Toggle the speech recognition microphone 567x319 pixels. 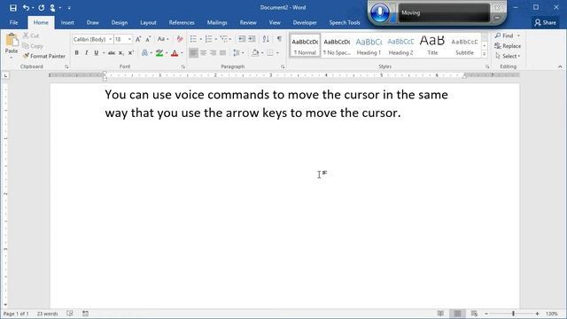click(x=380, y=12)
